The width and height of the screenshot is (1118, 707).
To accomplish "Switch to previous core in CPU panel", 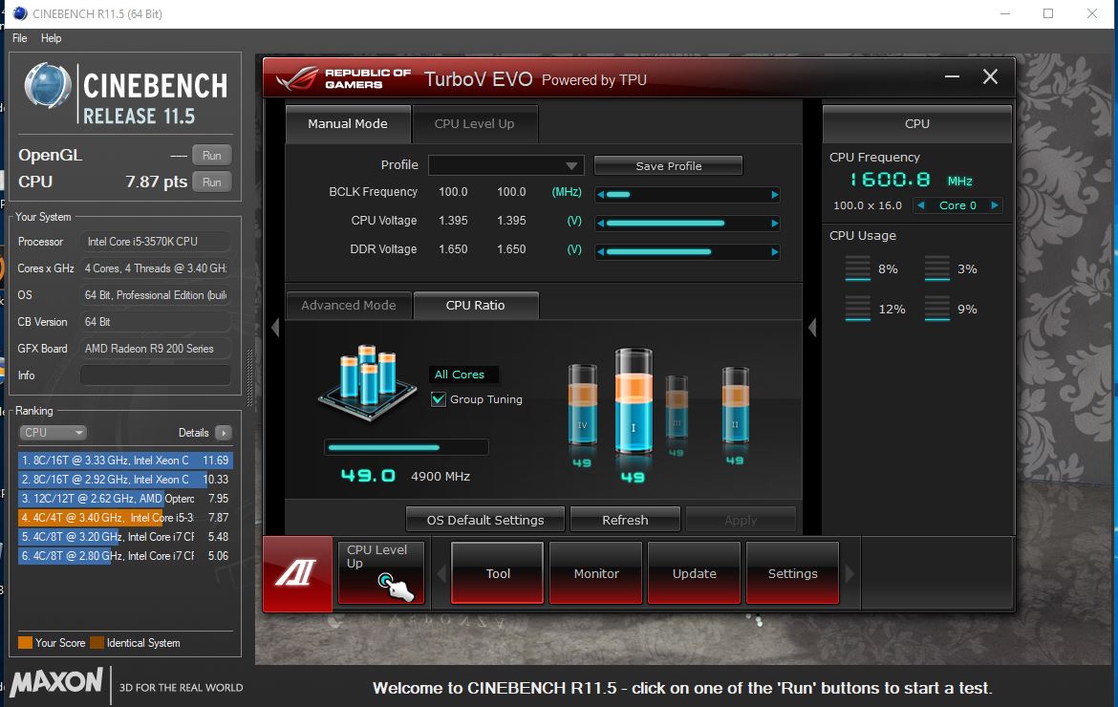I will point(921,205).
